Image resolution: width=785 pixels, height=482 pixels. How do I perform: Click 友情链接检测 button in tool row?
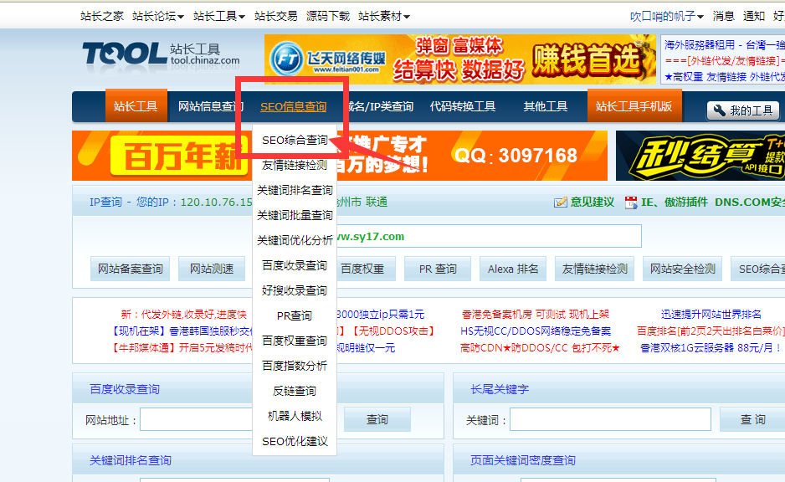pos(594,269)
